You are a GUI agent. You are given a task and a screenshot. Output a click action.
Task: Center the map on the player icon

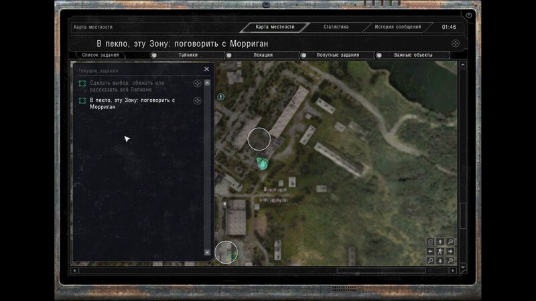440,252
